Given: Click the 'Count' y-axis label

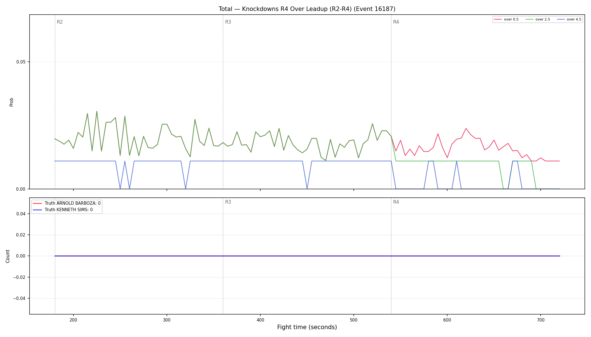Looking at the screenshot, I should (x=8, y=256).
